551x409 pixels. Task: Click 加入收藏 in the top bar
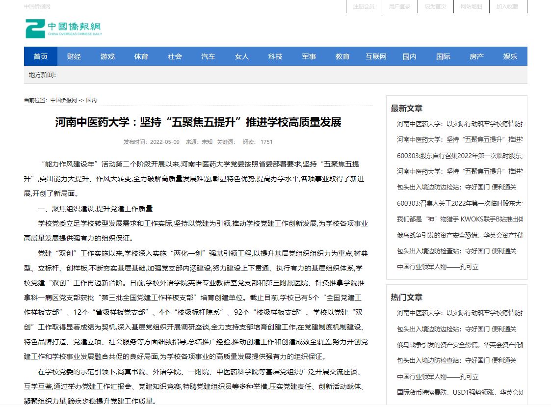[507, 6]
